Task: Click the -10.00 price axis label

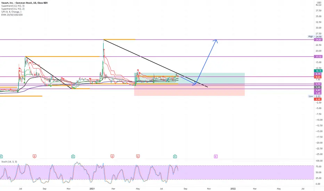Action: [319, 120]
